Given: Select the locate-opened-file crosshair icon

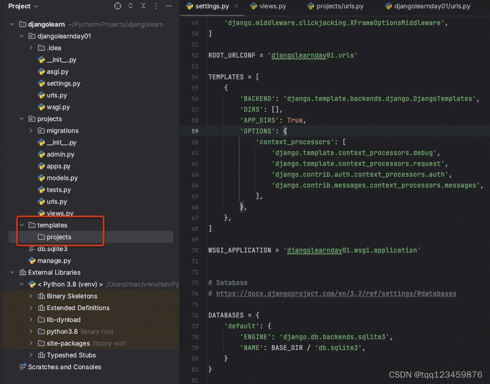Looking at the screenshot, I should pyautogui.click(x=117, y=6).
